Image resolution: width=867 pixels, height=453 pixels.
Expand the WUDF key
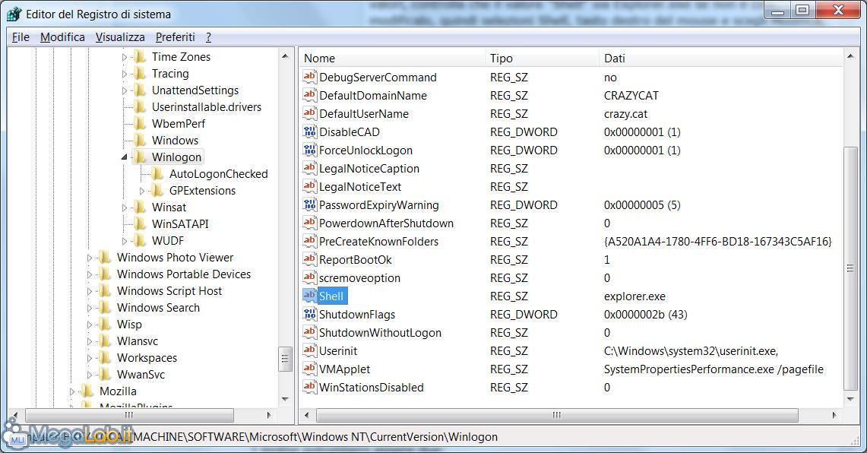(125, 241)
